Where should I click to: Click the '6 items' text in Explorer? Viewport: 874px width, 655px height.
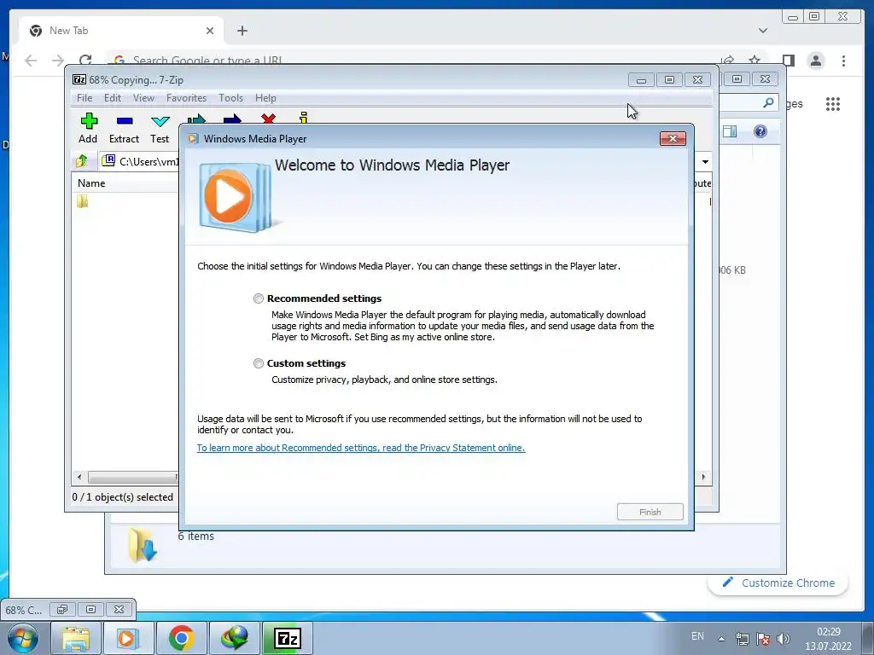tap(195, 536)
